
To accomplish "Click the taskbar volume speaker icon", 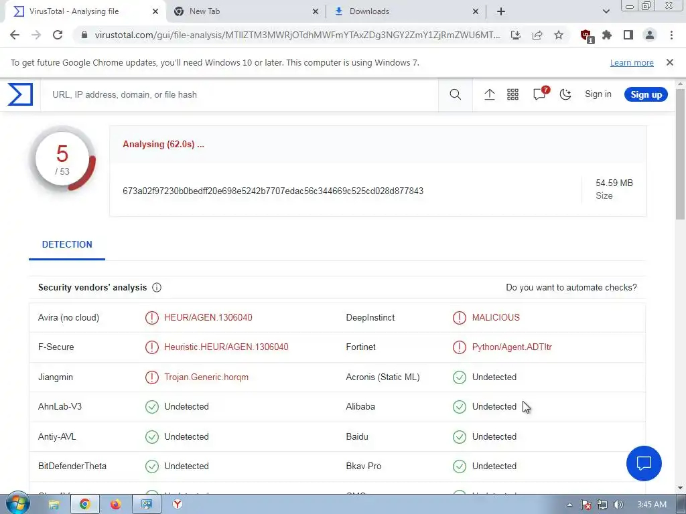I will [618, 505].
